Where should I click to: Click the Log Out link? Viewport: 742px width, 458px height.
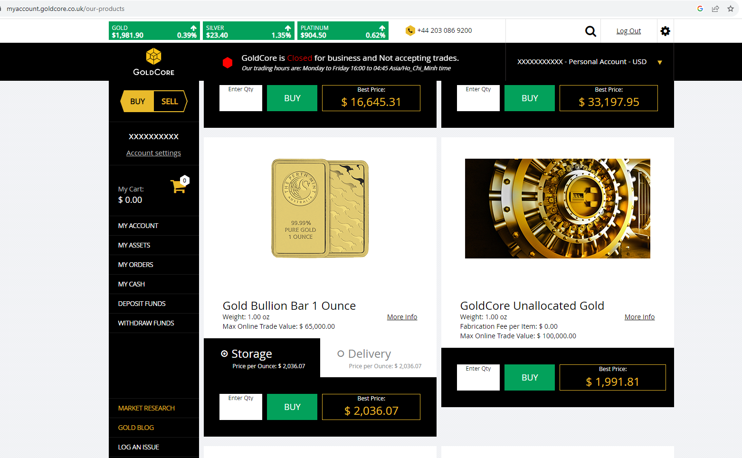coord(628,31)
